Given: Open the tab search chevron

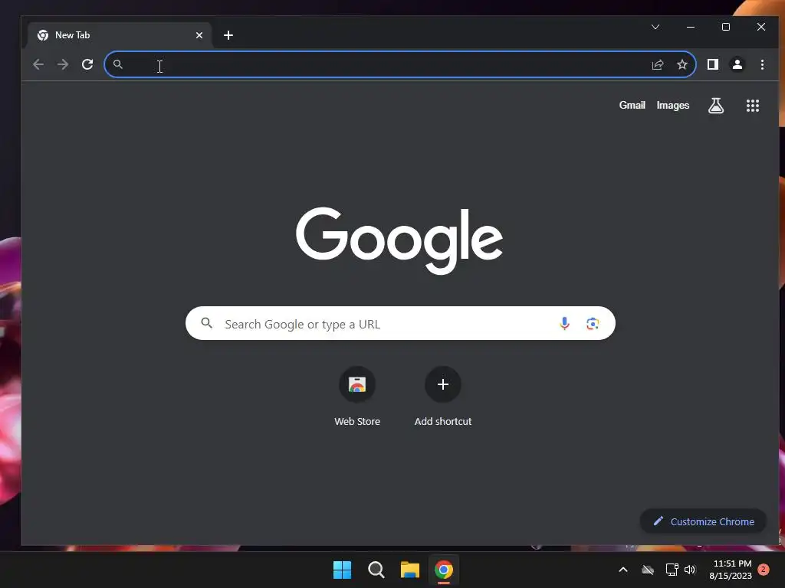Looking at the screenshot, I should pyautogui.click(x=655, y=27).
